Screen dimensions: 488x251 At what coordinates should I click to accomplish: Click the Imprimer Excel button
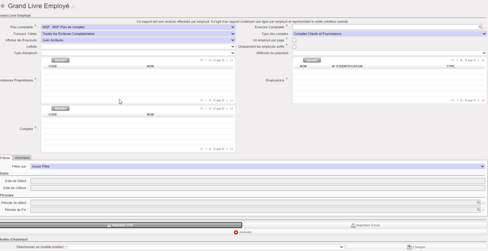(x=365, y=225)
